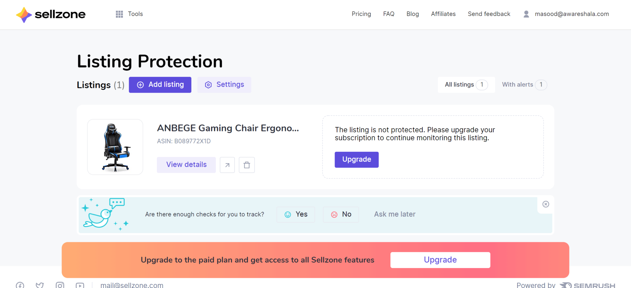Select the gaming chair product thumbnail

115,147
